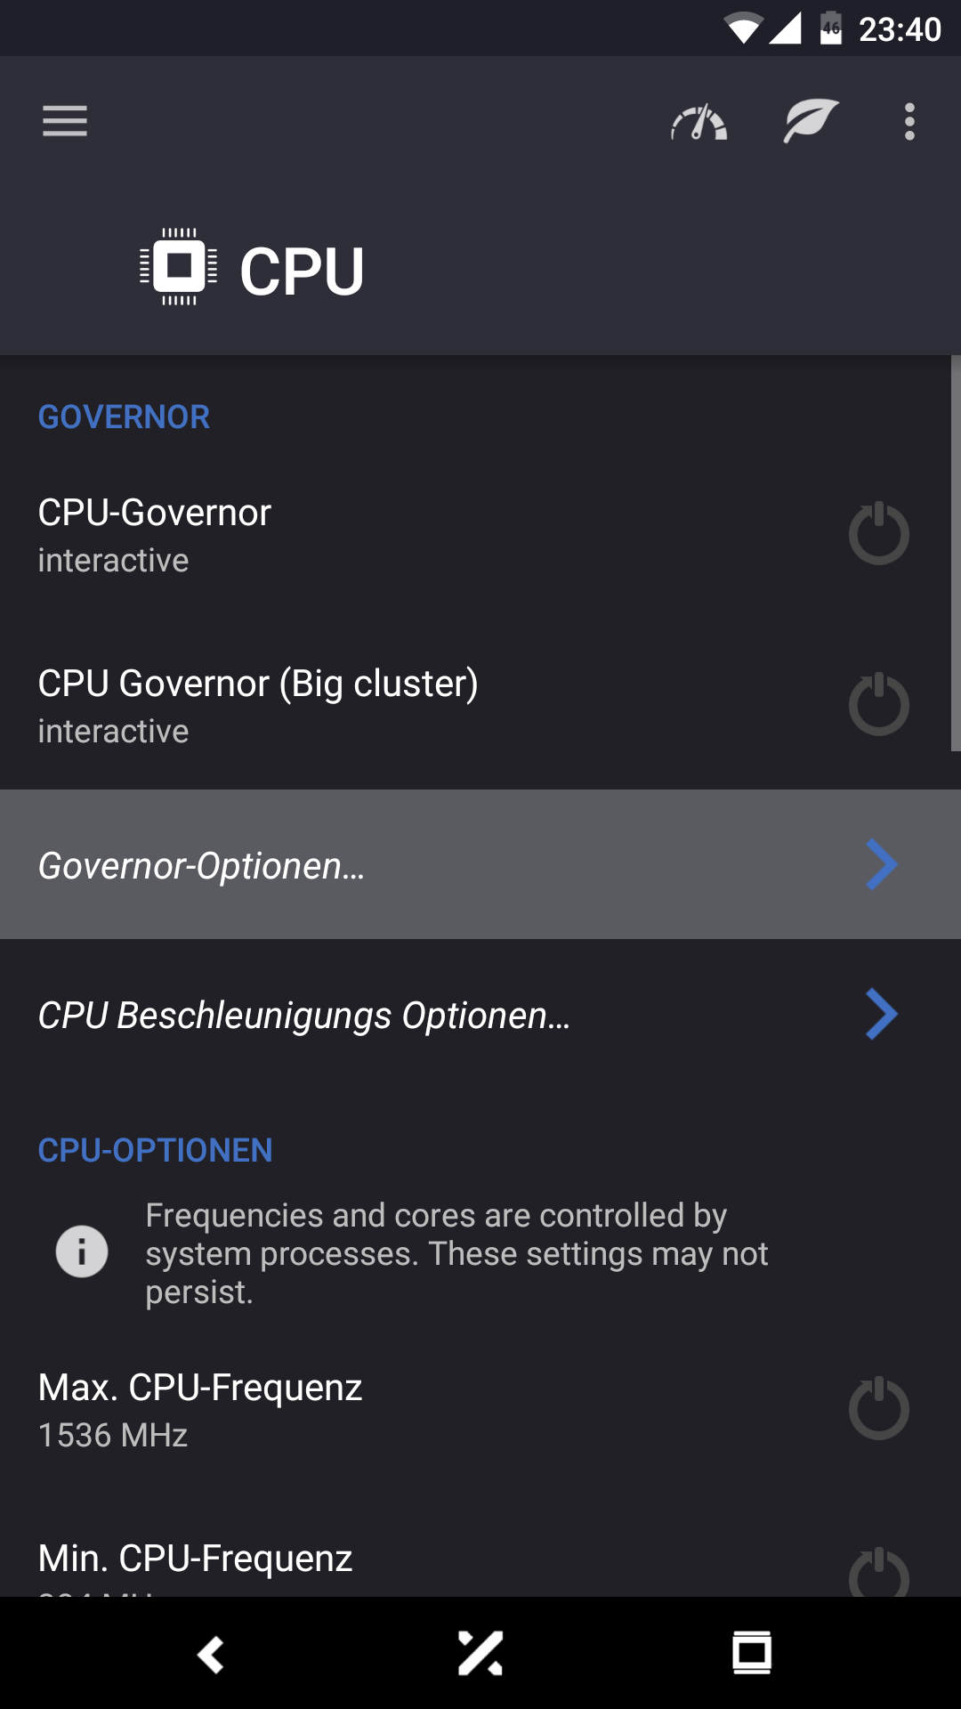Toggle apply-on-boot for Big cluster governor
The height and width of the screenshot is (1709, 961).
(878, 705)
